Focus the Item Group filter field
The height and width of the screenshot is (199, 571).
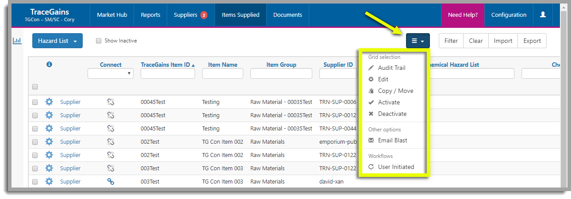click(x=281, y=73)
